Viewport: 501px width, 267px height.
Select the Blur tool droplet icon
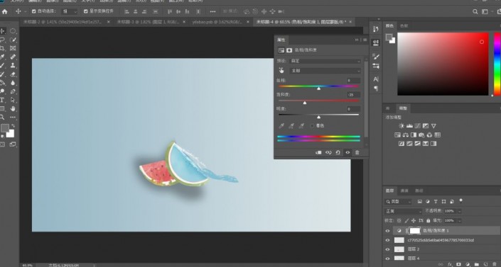pos(13,83)
